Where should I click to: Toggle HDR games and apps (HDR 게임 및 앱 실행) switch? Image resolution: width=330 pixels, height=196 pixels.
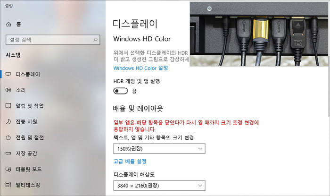point(121,91)
